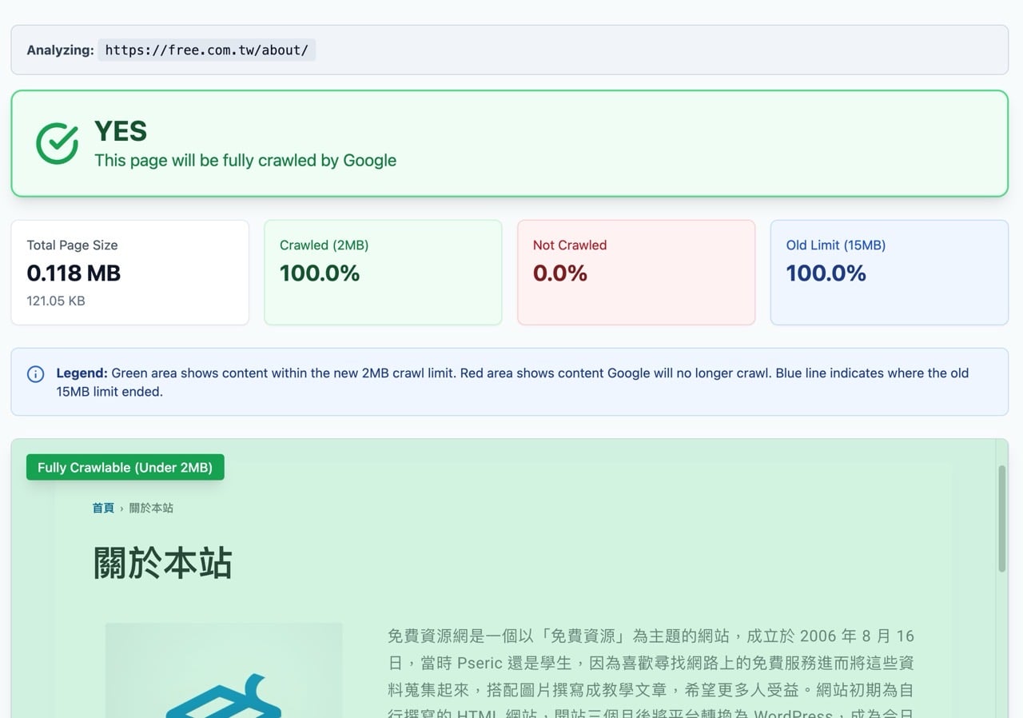Select the Crawled (2MB) stat card
This screenshot has height=718, width=1023.
point(383,272)
